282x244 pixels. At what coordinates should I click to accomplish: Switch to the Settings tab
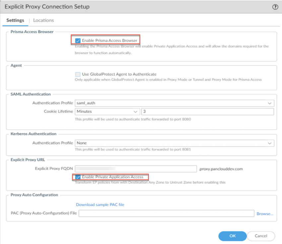coord(15,20)
